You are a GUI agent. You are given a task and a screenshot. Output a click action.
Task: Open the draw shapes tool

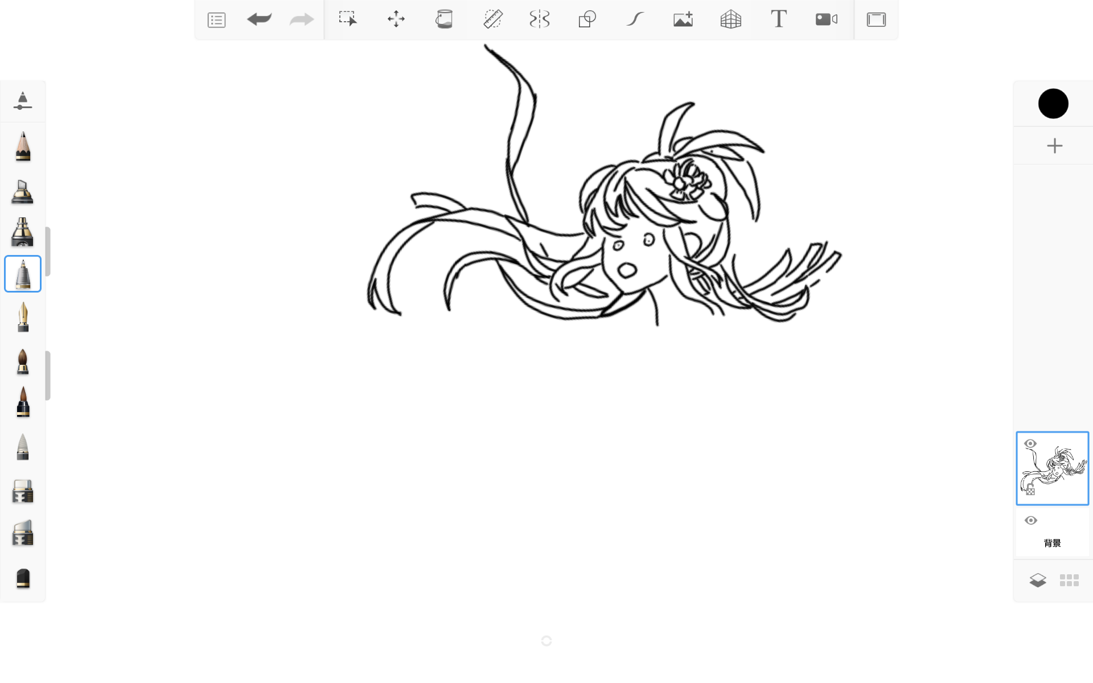(x=587, y=19)
